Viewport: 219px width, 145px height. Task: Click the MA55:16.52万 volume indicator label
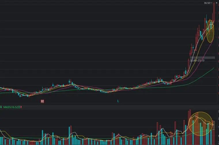click(12, 107)
